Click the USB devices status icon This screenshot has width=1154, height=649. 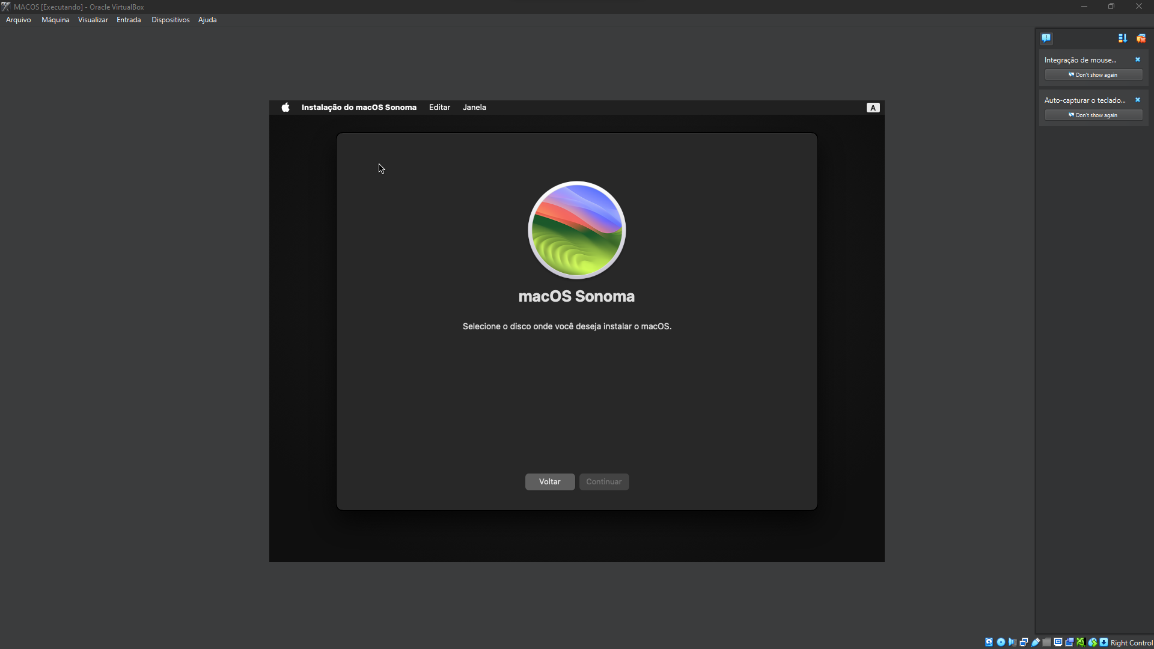(x=1036, y=642)
